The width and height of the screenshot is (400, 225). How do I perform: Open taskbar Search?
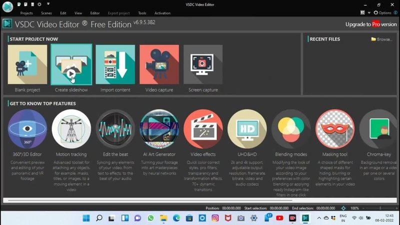[99, 218]
